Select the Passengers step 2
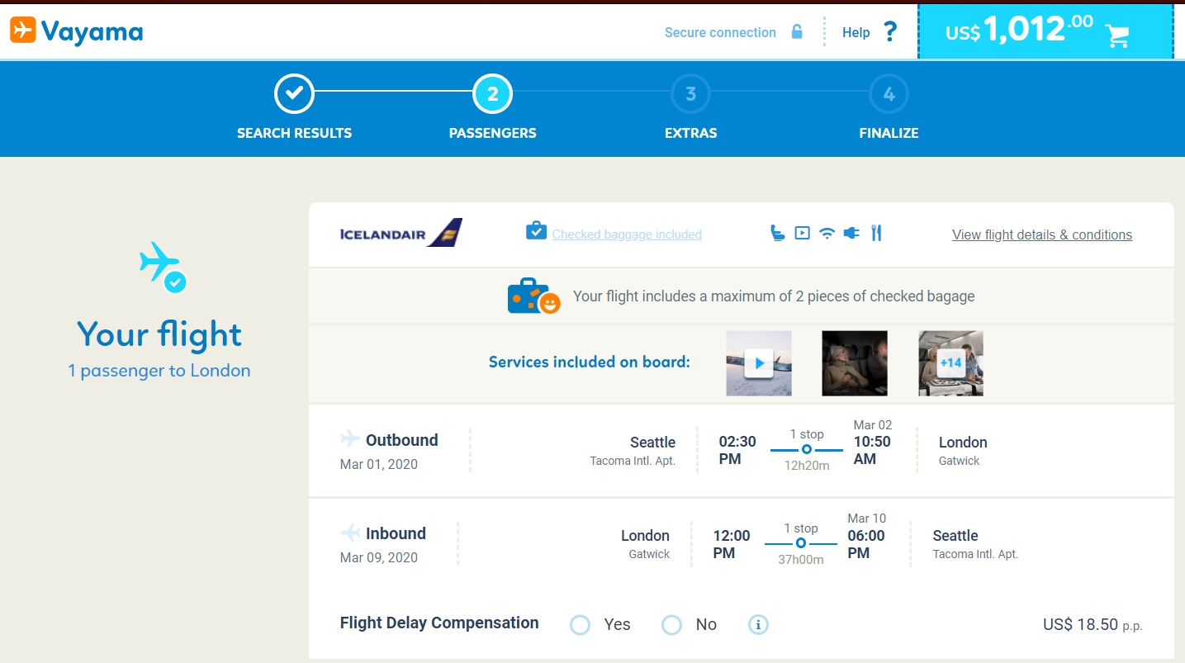The image size is (1185, 663). pos(492,95)
